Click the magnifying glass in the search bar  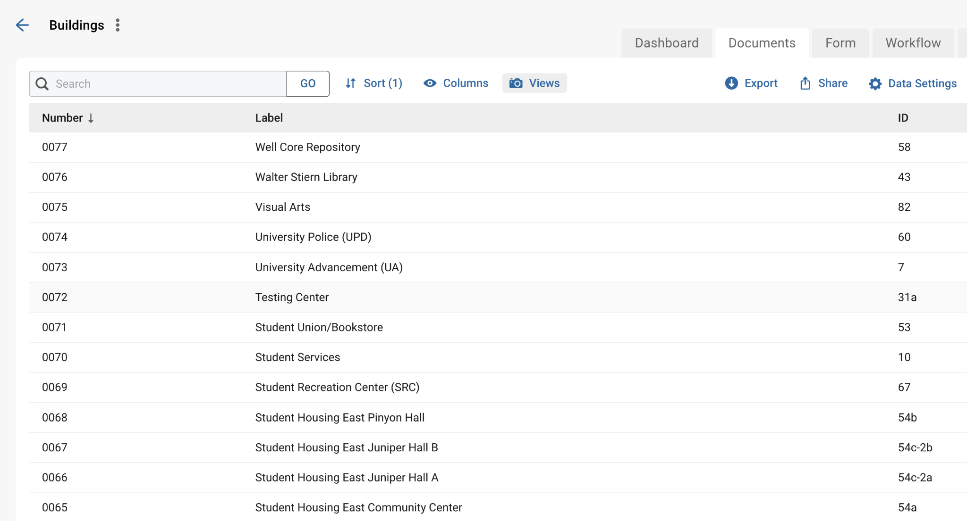pos(42,83)
